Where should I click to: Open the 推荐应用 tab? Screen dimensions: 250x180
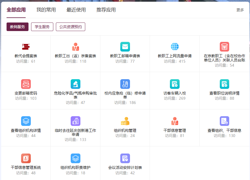pos(106,10)
